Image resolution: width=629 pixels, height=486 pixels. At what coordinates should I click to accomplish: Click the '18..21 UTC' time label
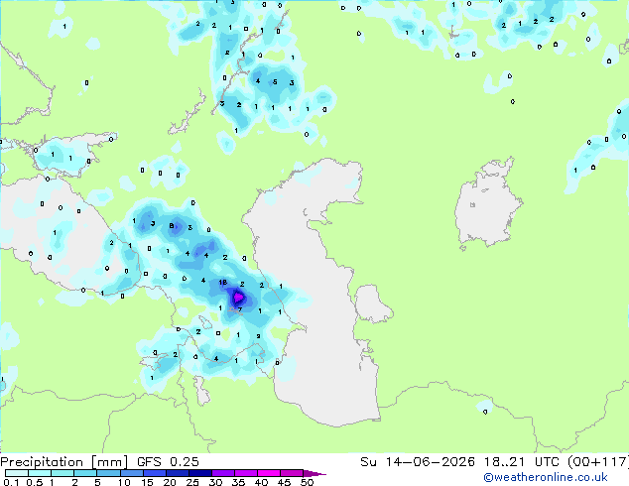tap(520, 462)
